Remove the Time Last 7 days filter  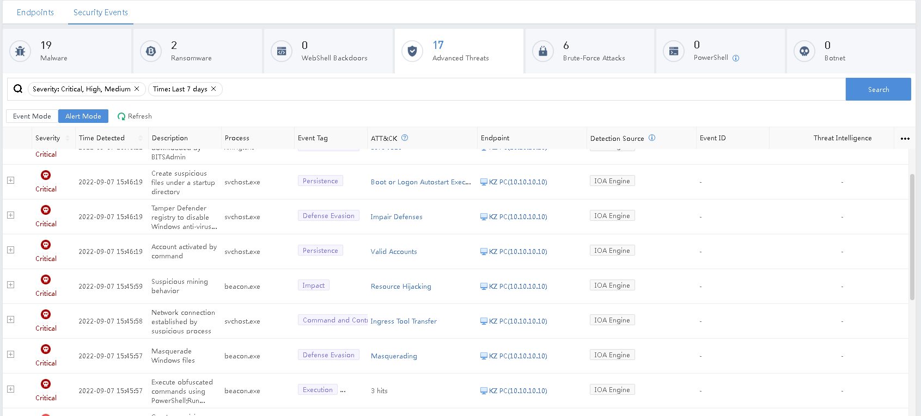coord(214,89)
